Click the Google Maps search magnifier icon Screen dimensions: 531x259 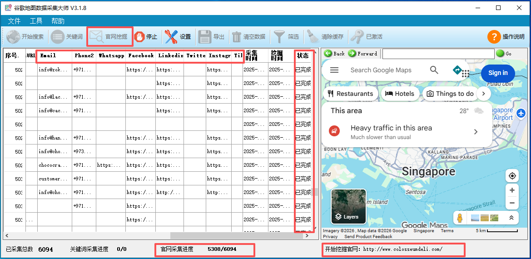(434, 70)
